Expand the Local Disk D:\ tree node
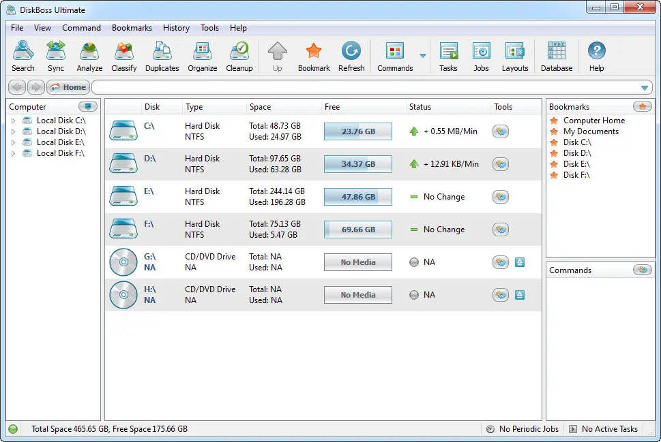 [x=13, y=131]
